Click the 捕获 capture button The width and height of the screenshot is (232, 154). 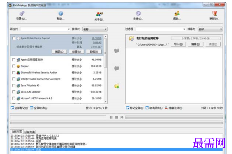59,52
